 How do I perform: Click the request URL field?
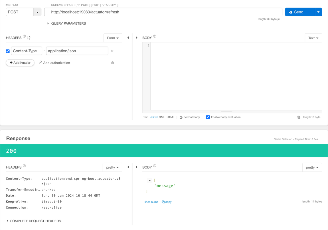pyautogui.click(x=163, y=12)
